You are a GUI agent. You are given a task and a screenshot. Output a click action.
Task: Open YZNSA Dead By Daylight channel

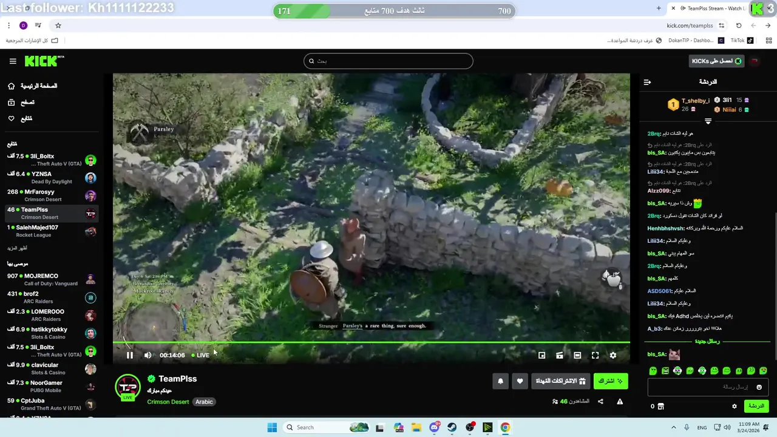point(52,178)
